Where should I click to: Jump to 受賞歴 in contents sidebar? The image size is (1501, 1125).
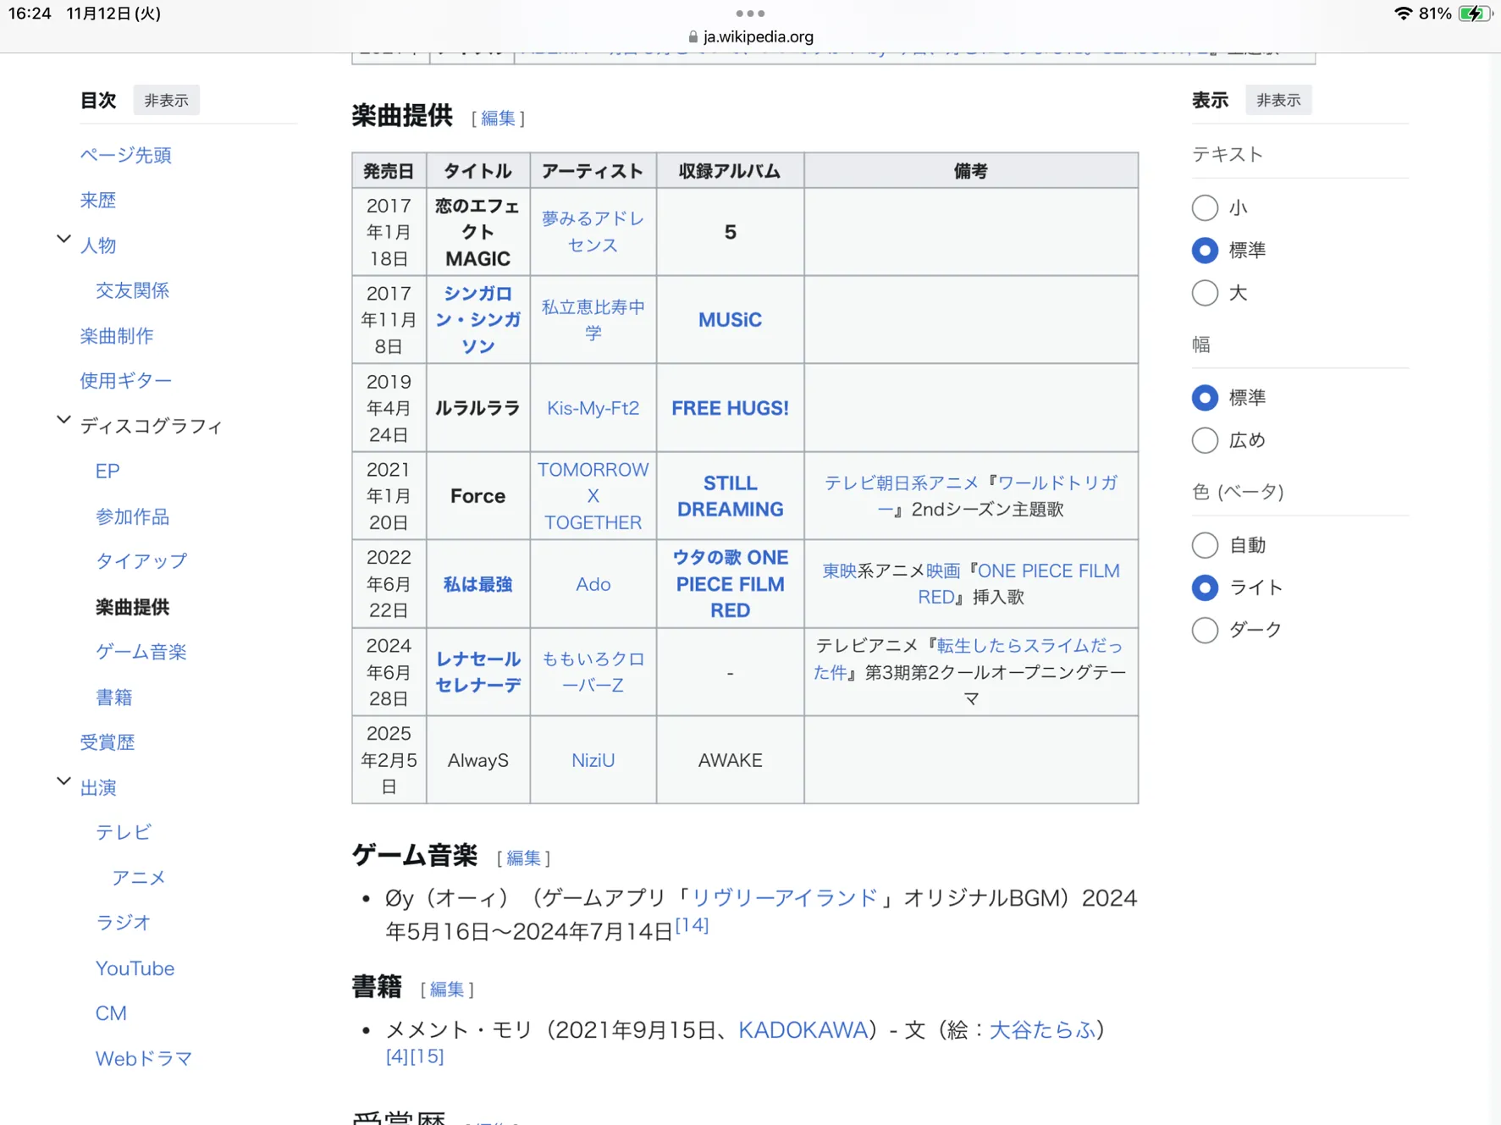pyautogui.click(x=108, y=742)
